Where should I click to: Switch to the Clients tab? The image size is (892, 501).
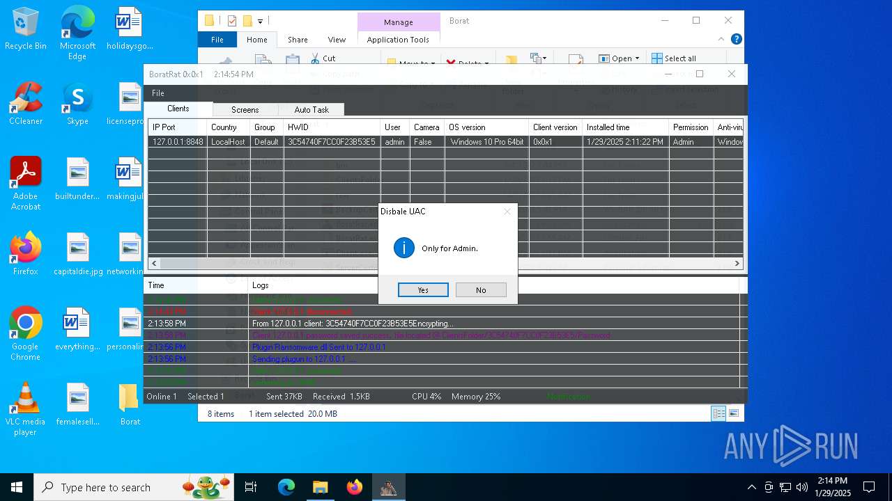[178, 109]
